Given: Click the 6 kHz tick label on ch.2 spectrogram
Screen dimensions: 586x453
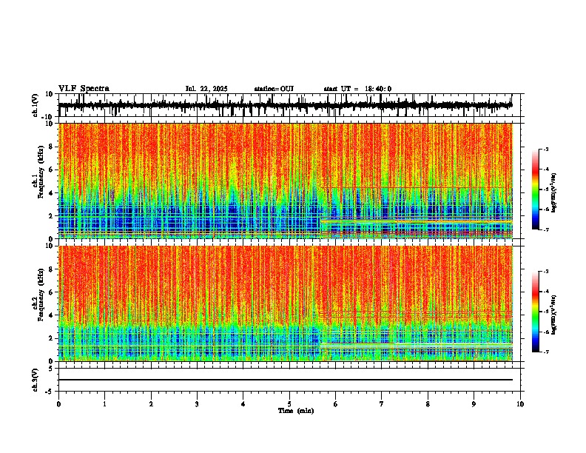Looking at the screenshot, I should tap(52, 292).
